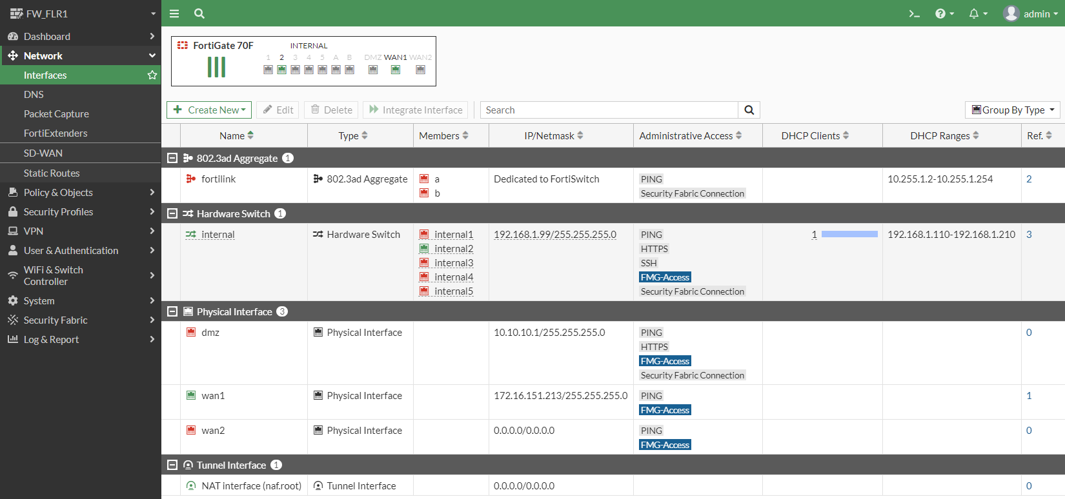Expand WiFi & Switch Controller menu

(x=80, y=275)
